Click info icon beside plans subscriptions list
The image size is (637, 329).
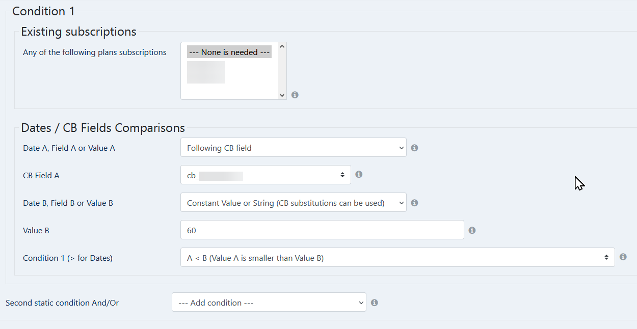click(x=295, y=95)
